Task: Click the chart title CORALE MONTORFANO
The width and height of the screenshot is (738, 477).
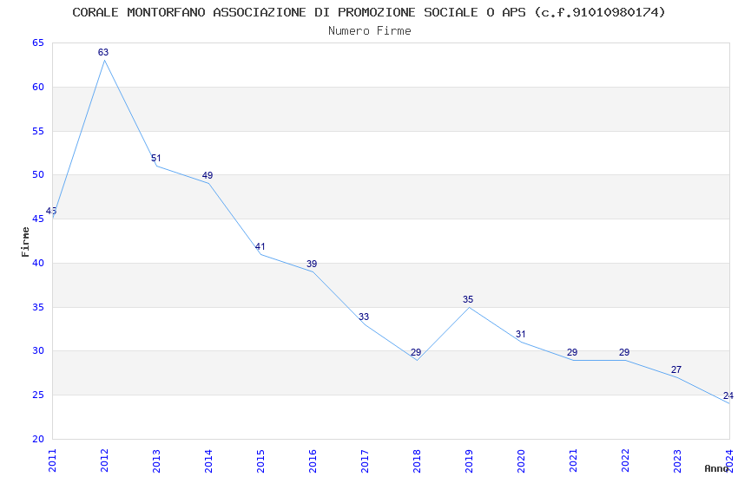Action: pos(369,12)
